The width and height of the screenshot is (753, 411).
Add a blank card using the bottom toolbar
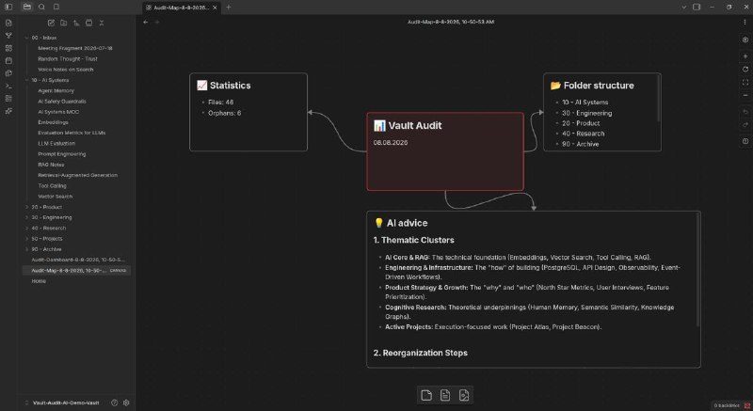(x=426, y=395)
